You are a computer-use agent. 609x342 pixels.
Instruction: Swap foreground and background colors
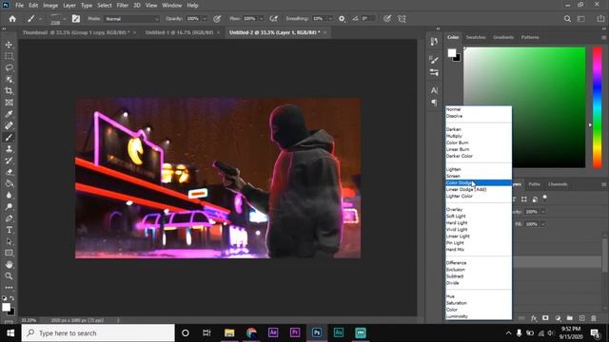(x=12, y=298)
